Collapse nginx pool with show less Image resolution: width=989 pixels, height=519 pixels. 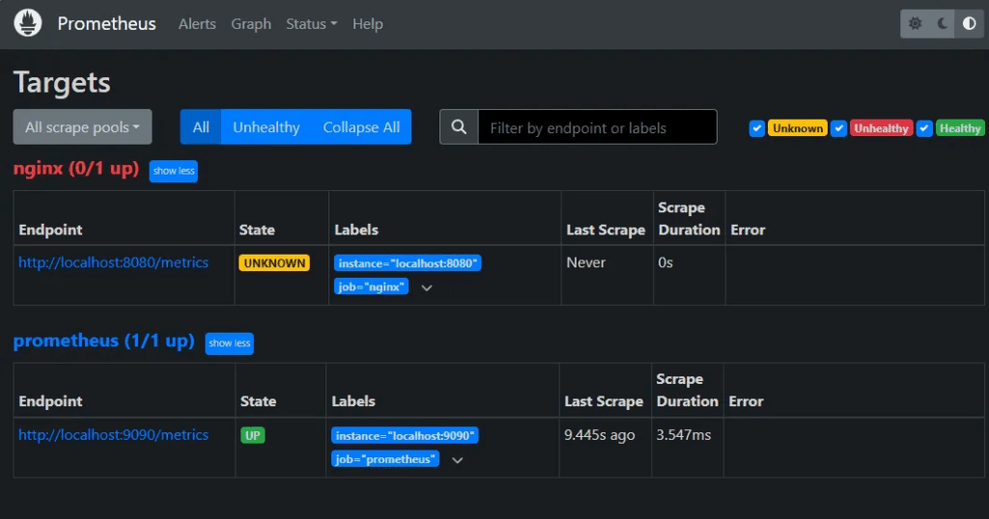(174, 171)
